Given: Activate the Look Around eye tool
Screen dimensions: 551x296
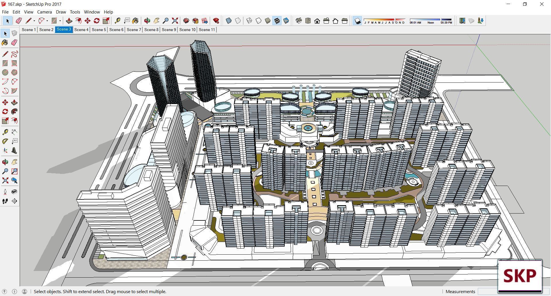Looking at the screenshot, I should click(14, 192).
